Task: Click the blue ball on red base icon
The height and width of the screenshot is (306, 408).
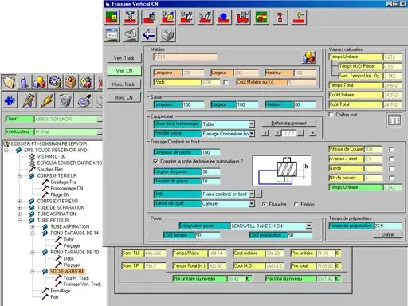Action: (224, 18)
